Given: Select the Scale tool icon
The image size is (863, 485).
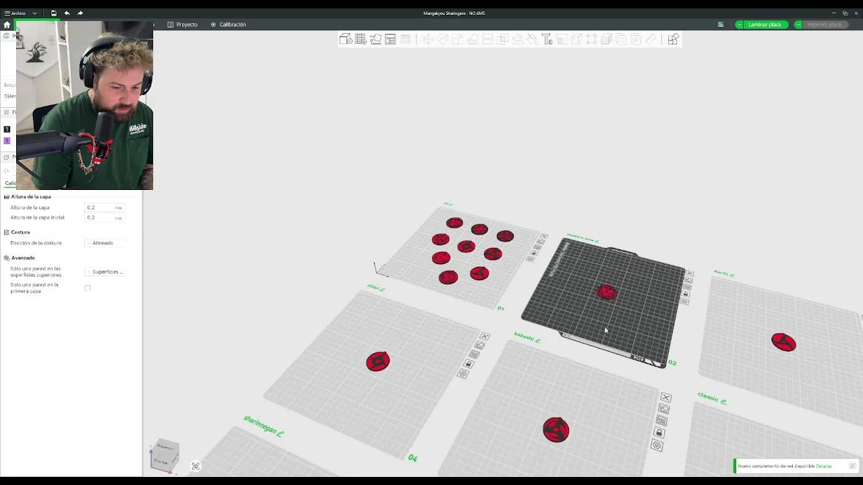Looking at the screenshot, I should click(458, 39).
